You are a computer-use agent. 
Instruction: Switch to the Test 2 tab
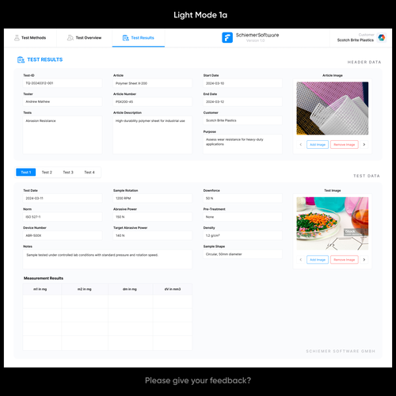(47, 173)
